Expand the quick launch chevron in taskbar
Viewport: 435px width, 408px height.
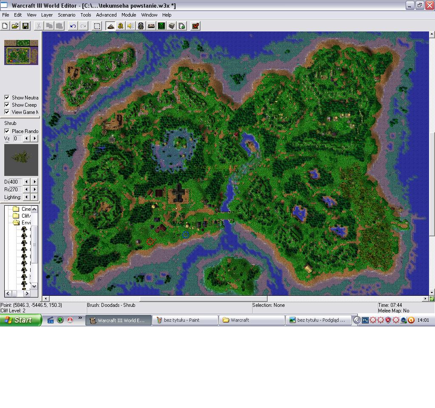80,318
